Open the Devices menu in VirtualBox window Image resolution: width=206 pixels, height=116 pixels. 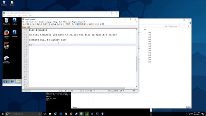25,16
